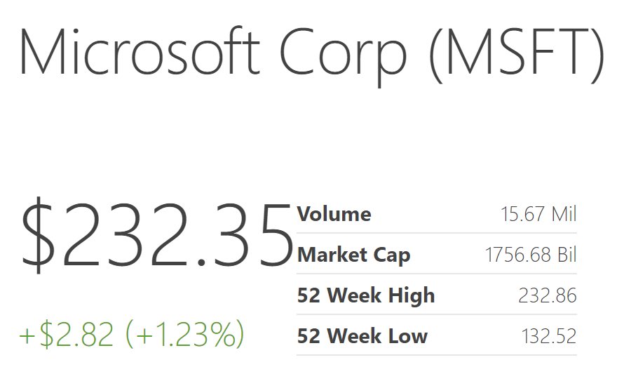Select the 132.52 low value
The height and width of the screenshot is (374, 624).
tap(549, 336)
